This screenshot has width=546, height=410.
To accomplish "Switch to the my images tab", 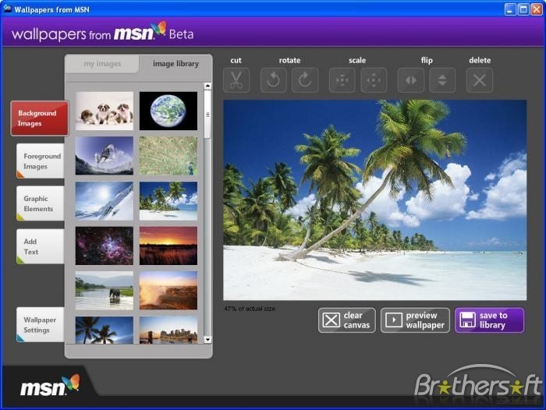I will pyautogui.click(x=102, y=64).
